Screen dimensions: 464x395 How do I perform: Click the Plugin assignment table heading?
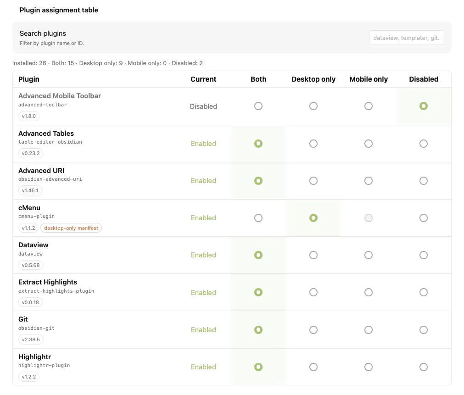pos(59,10)
